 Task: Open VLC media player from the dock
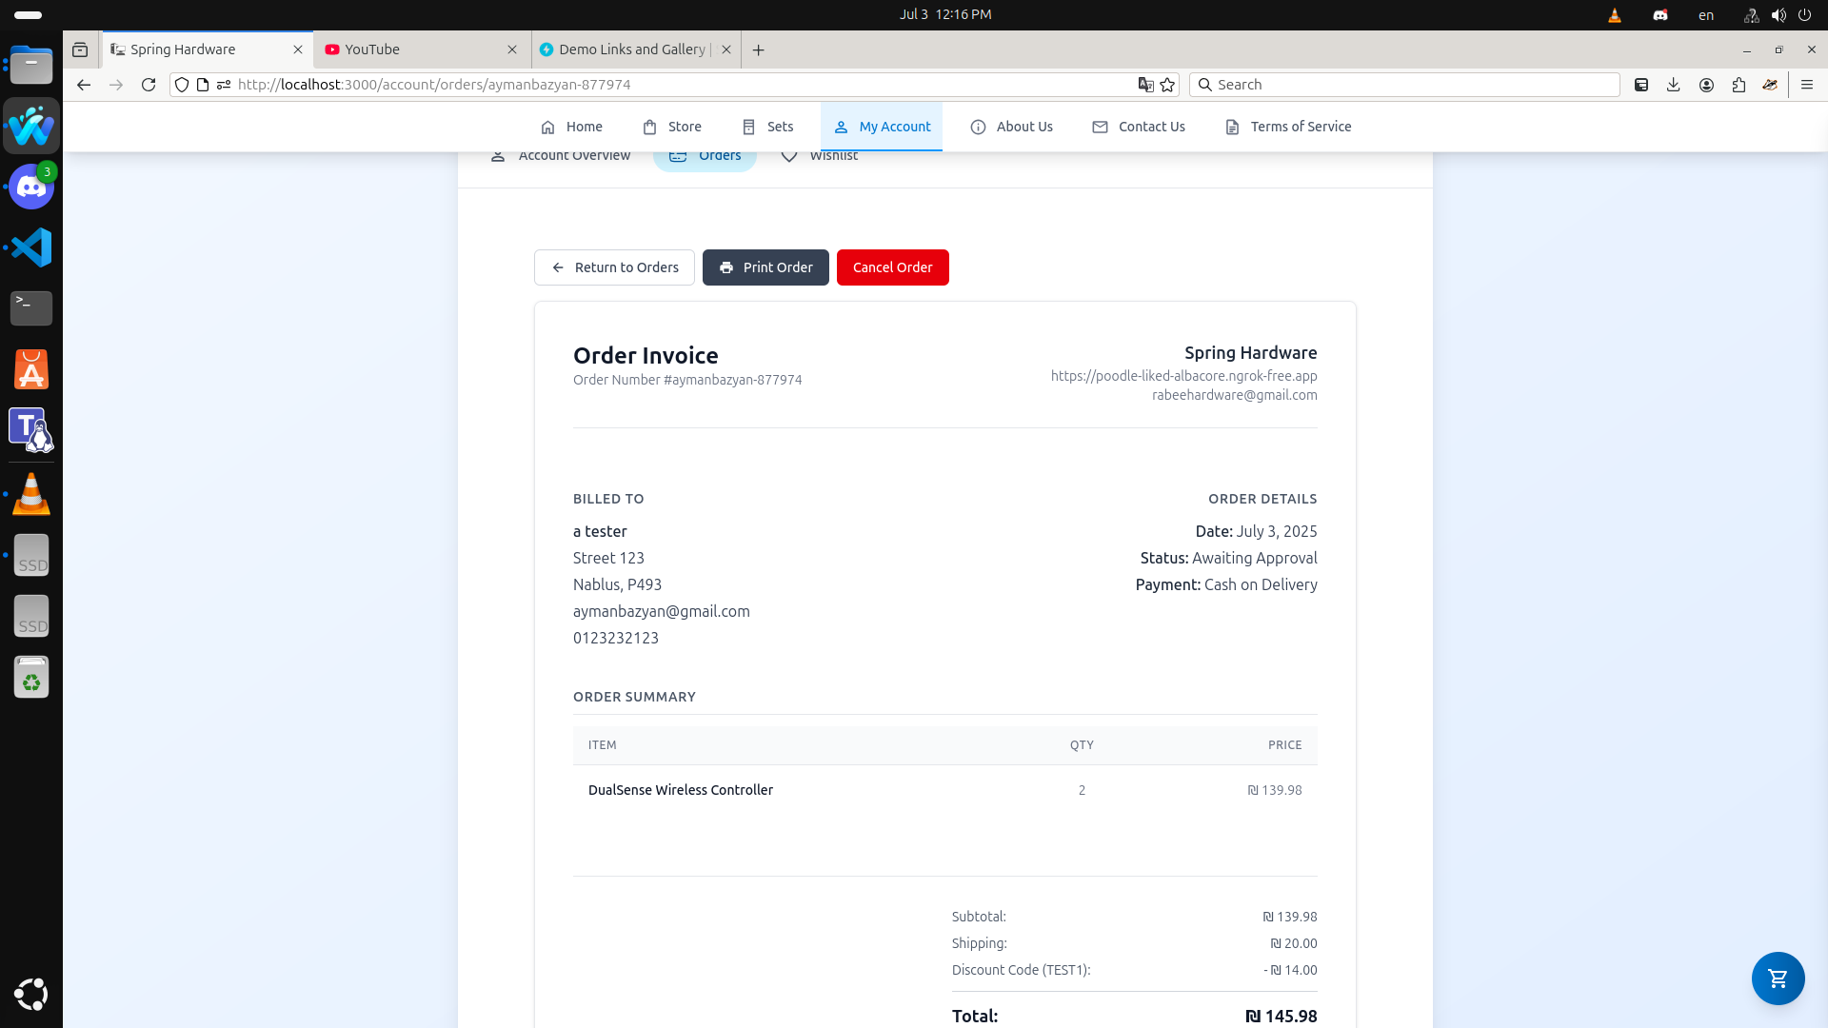[x=31, y=494]
